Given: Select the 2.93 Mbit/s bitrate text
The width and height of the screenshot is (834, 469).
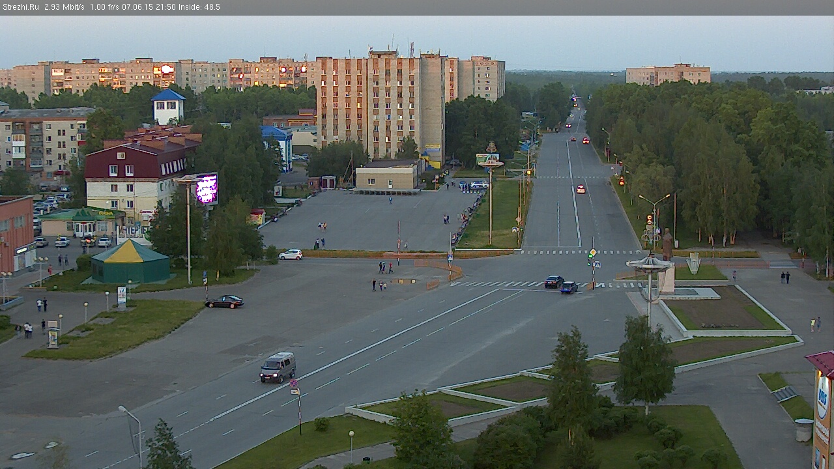Looking at the screenshot, I should [x=65, y=7].
